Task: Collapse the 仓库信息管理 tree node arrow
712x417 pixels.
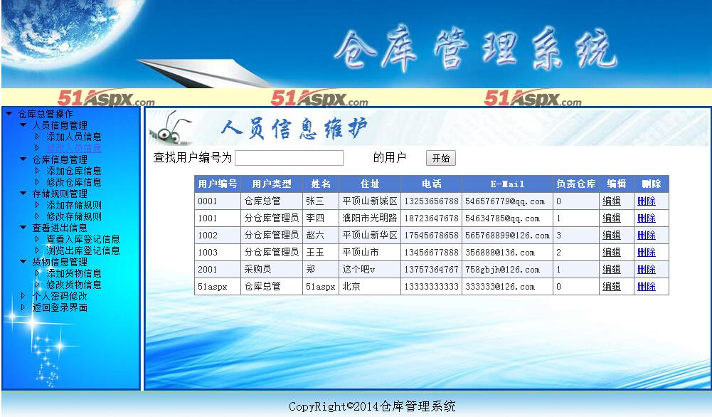Action: point(23,159)
